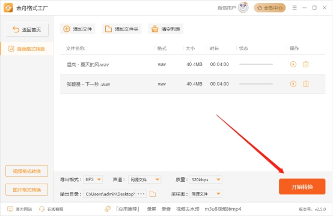The image size is (333, 216).
Task: Click the 格式 column header
Action: (x=162, y=49)
